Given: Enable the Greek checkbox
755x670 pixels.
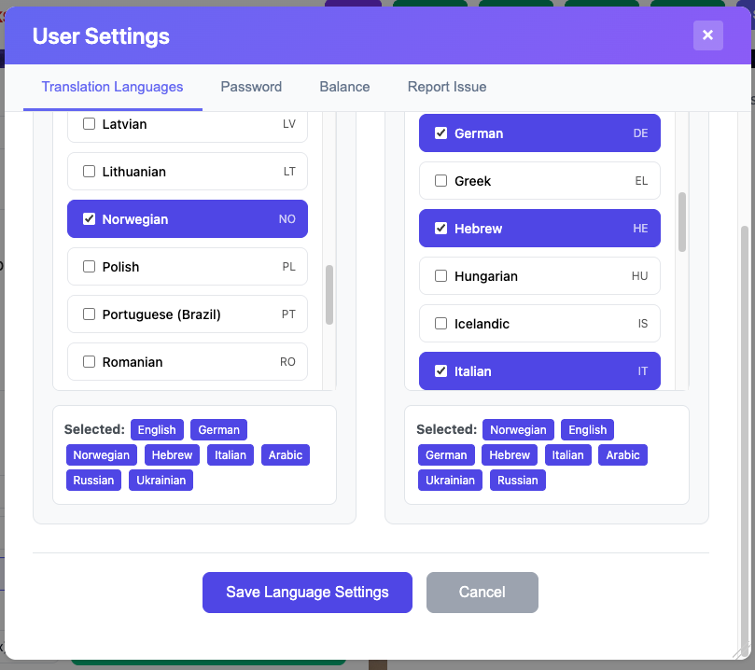Looking at the screenshot, I should 441,181.
